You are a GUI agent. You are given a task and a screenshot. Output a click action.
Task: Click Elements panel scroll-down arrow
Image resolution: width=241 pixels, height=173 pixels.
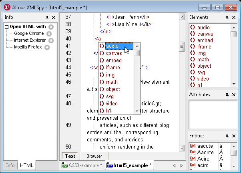click(x=234, y=84)
